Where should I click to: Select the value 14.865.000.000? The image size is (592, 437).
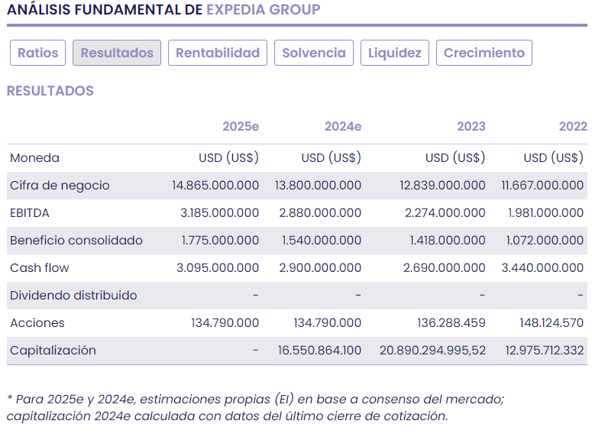(215, 186)
